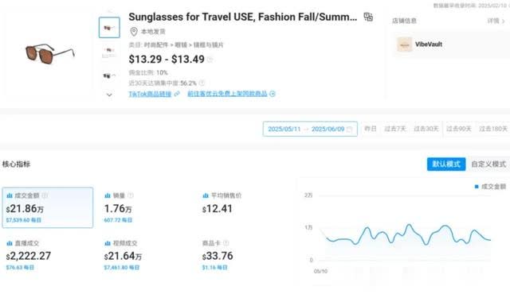Click the translate icon beside the product title
The width and height of the screenshot is (510, 294).
368,17
